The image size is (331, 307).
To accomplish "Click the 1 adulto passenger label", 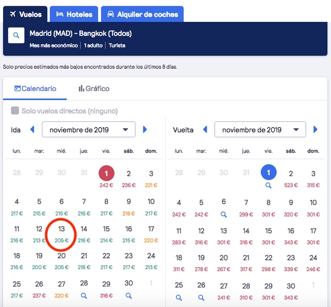I will coord(93,46).
